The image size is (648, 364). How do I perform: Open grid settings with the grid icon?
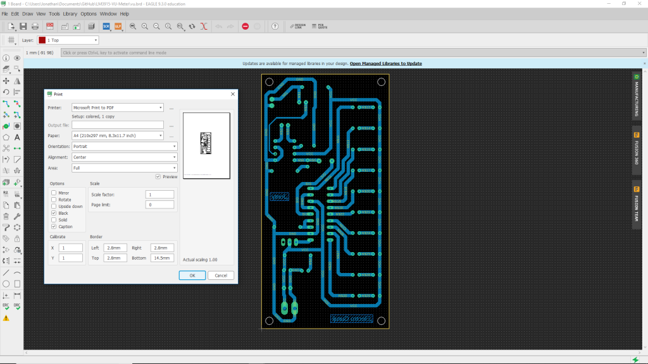11,39
